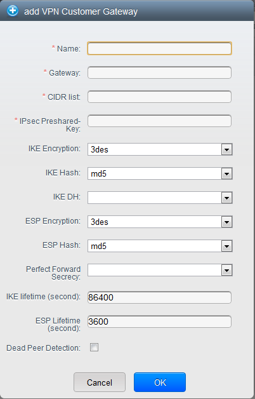Select the ESP Lifetime field showing 3600
This screenshot has height=399, width=255.
[x=159, y=321]
